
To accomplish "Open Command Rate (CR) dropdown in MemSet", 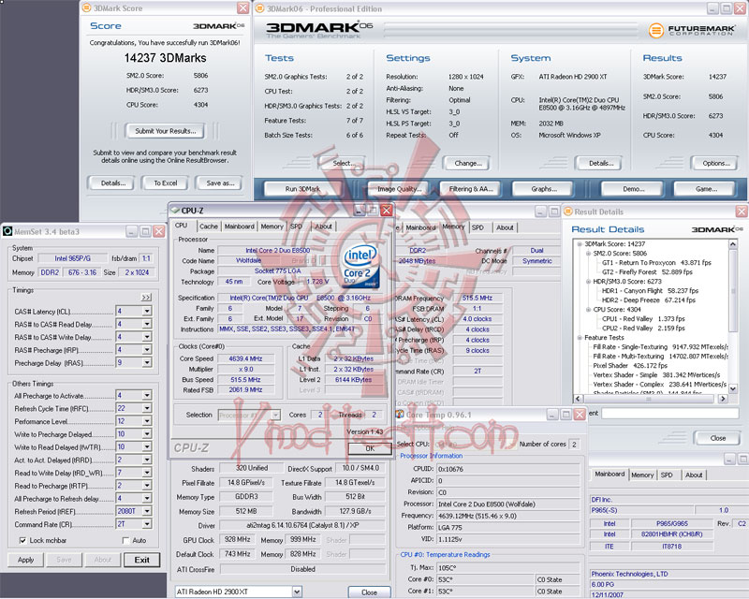I will point(147,524).
